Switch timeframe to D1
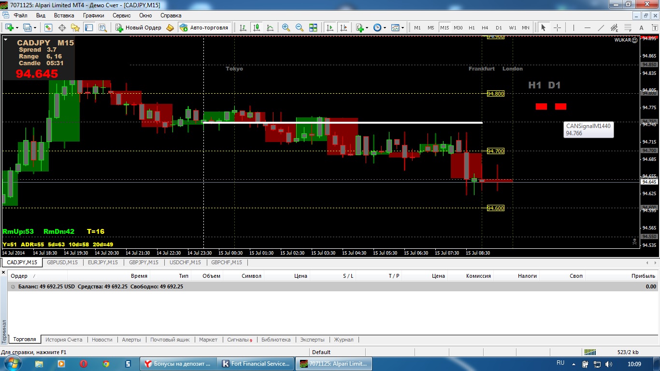The height and width of the screenshot is (371, 660). coord(499,28)
